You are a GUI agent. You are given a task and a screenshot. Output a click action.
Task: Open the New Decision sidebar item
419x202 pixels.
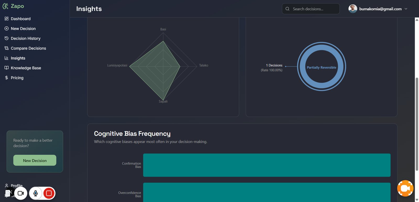pos(23,29)
